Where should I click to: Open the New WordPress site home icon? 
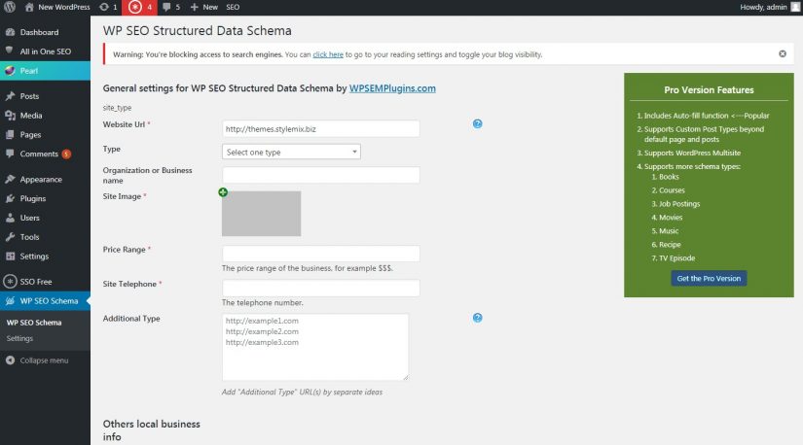(29, 7)
